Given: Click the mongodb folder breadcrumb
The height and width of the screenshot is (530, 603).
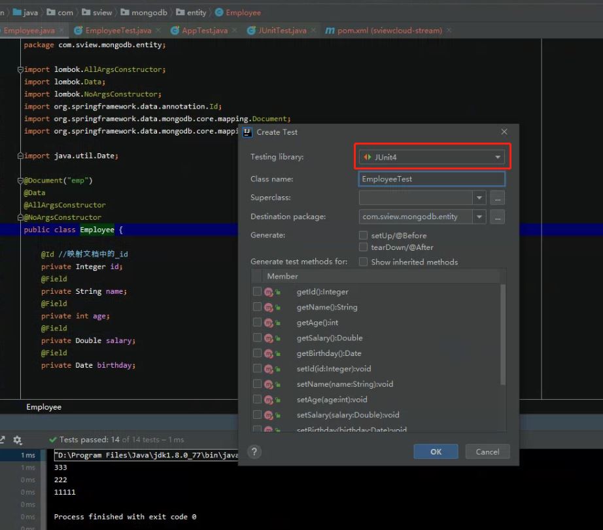Looking at the screenshot, I should coord(144,12).
